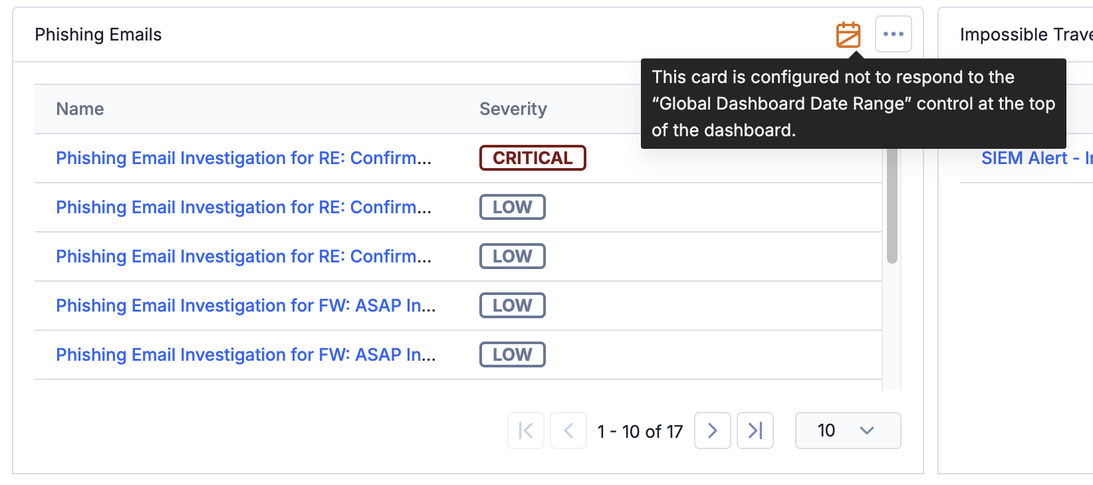Click the previous page arrow

568,431
